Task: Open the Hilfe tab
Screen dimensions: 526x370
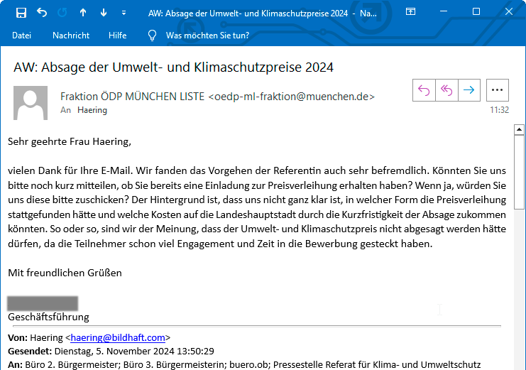Action: (117, 36)
